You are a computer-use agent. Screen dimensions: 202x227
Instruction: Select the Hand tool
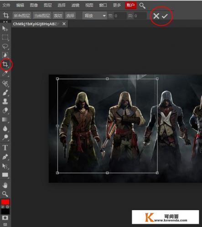(5, 186)
